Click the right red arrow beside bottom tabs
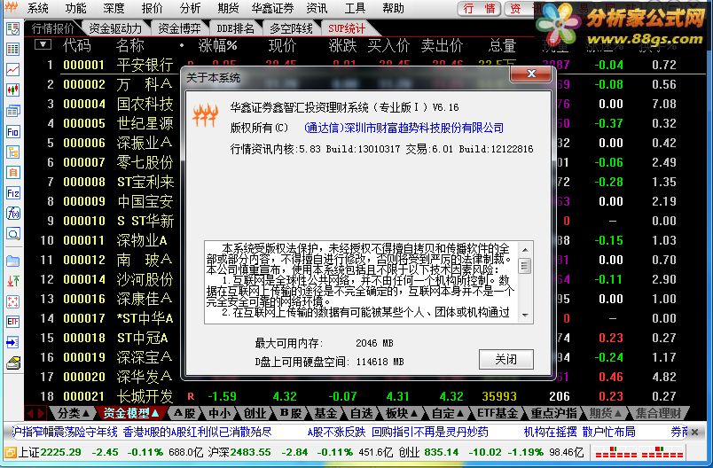 pyautogui.click(x=41, y=413)
